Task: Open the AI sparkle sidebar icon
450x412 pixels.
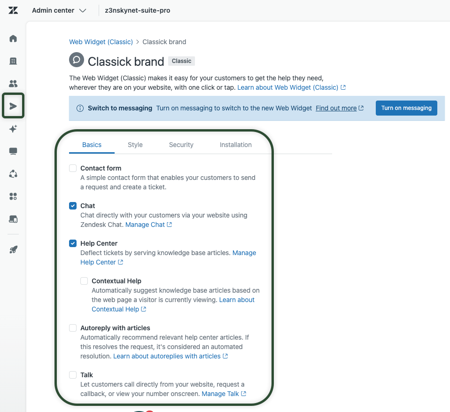Action: pyautogui.click(x=13, y=129)
